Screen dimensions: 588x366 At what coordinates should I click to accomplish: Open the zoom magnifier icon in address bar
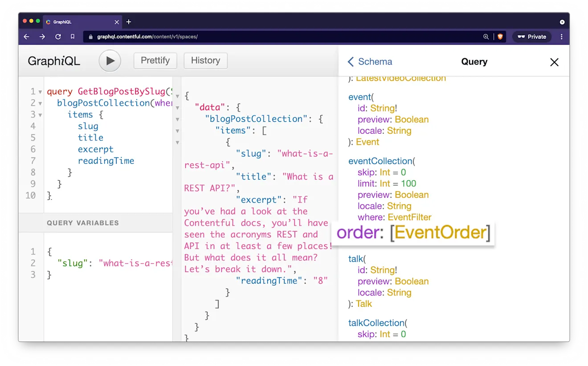click(x=486, y=37)
